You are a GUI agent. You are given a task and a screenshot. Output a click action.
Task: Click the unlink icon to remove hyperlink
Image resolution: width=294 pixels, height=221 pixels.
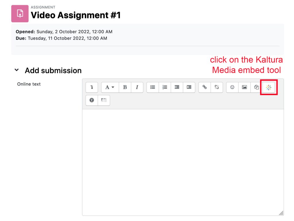coord(216,87)
